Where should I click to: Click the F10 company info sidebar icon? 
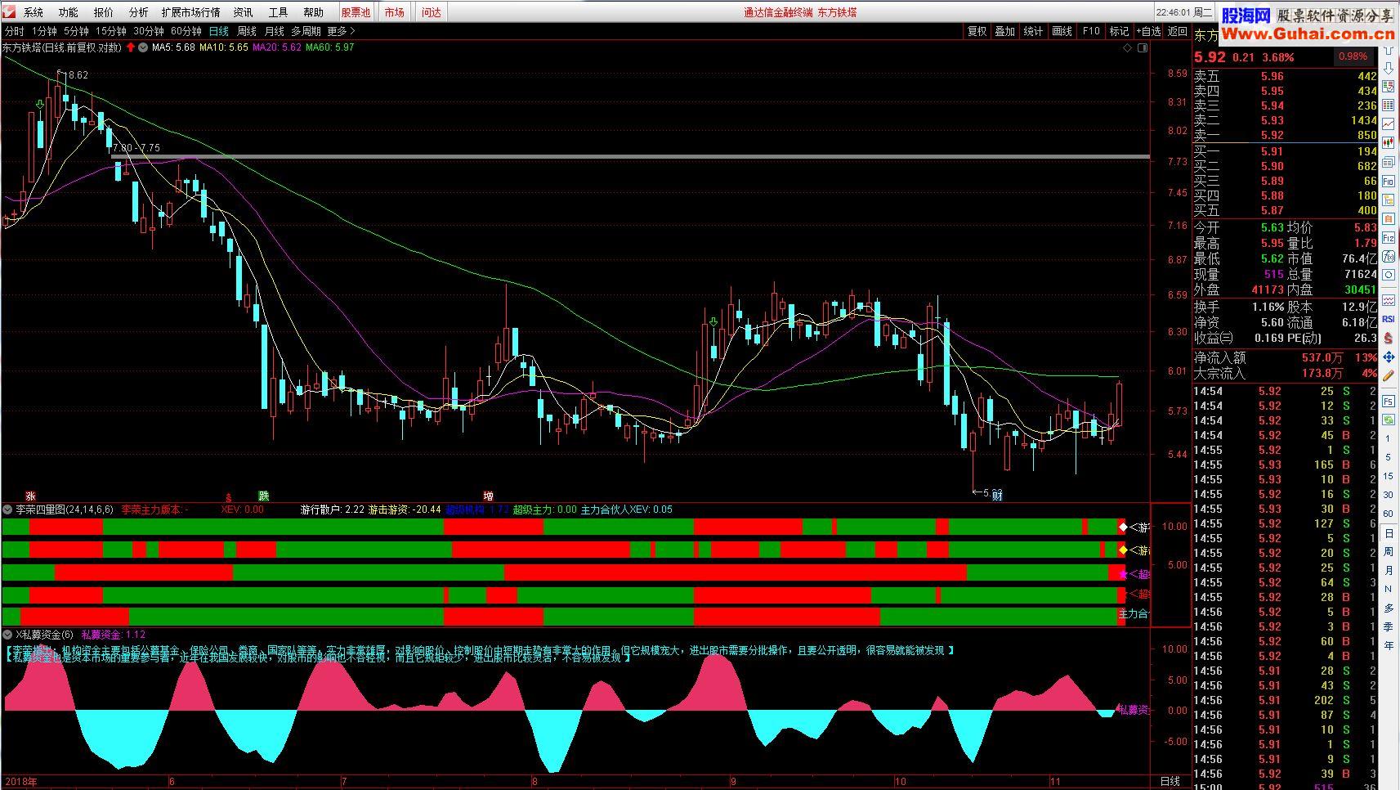tap(1388, 181)
